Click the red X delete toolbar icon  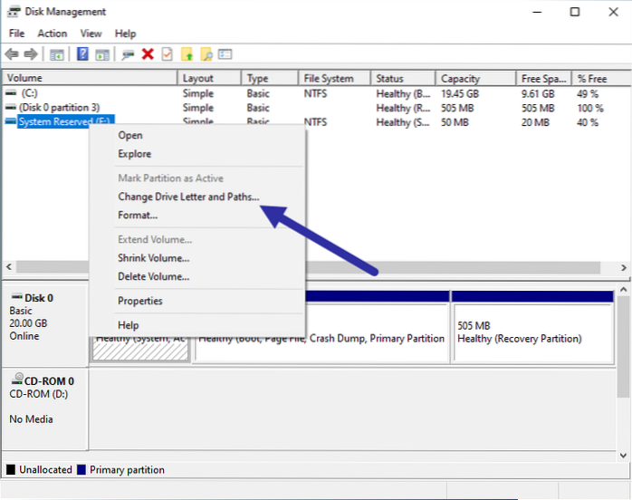[148, 54]
